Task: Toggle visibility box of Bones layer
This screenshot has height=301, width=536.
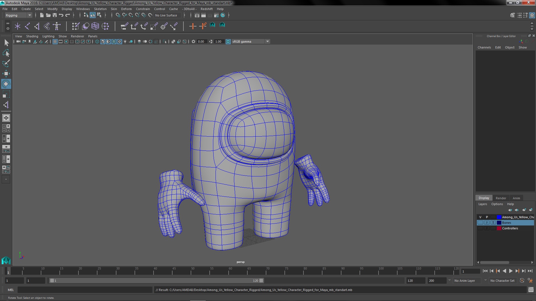Action: pos(480,223)
